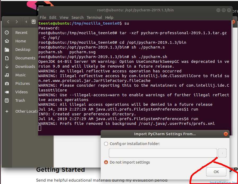The image size is (238, 184).
Task: Open the terminal Search menu
Action: click(x=77, y=17)
